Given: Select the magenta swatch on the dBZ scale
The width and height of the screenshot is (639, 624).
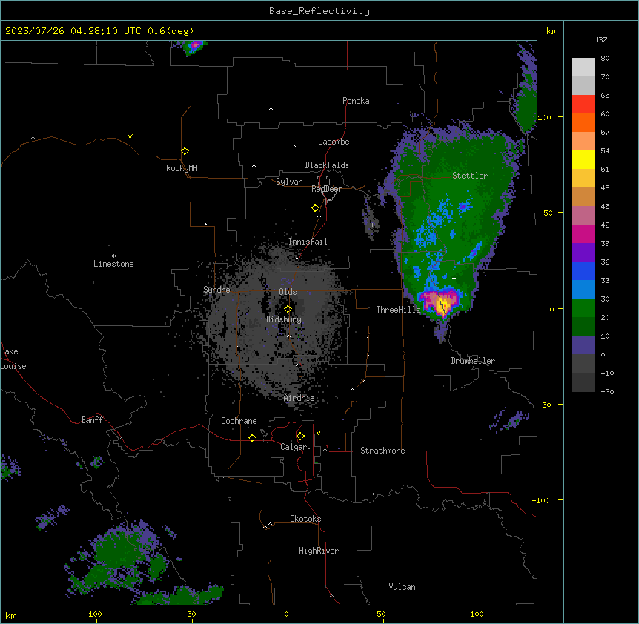Looking at the screenshot, I should point(583,233).
